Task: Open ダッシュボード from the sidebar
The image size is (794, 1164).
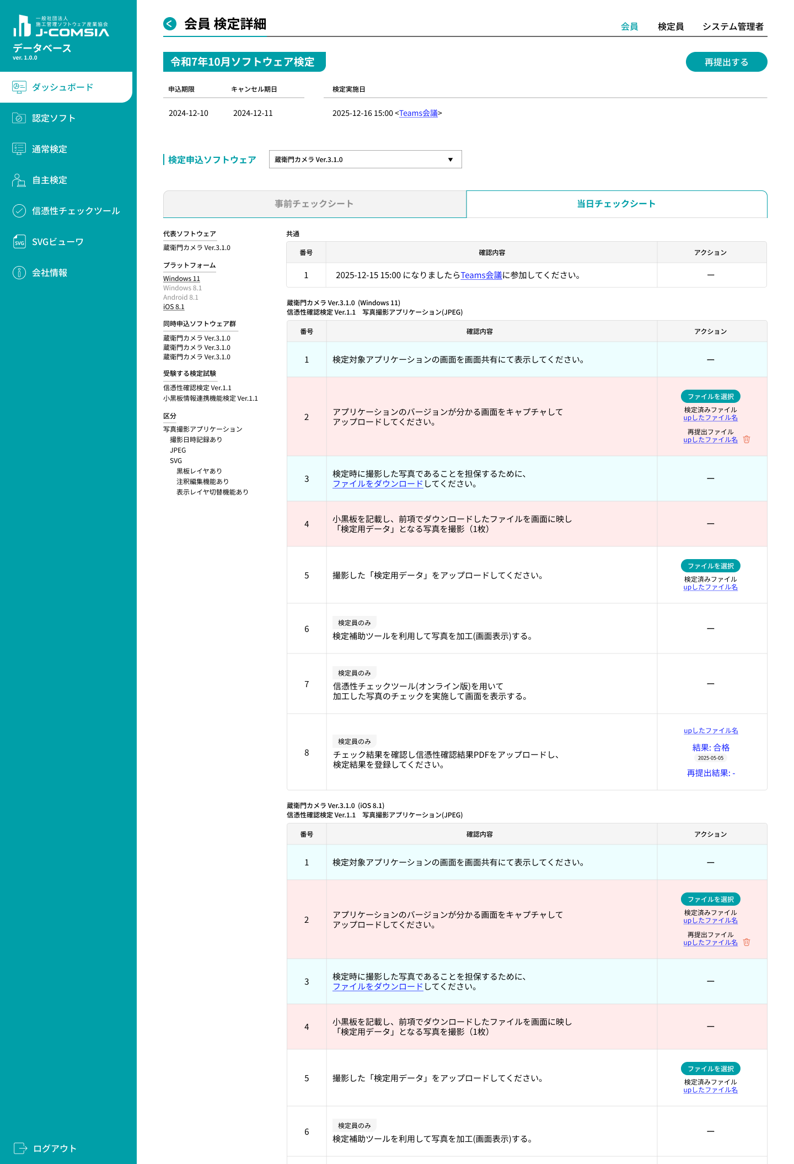Action: [x=62, y=87]
